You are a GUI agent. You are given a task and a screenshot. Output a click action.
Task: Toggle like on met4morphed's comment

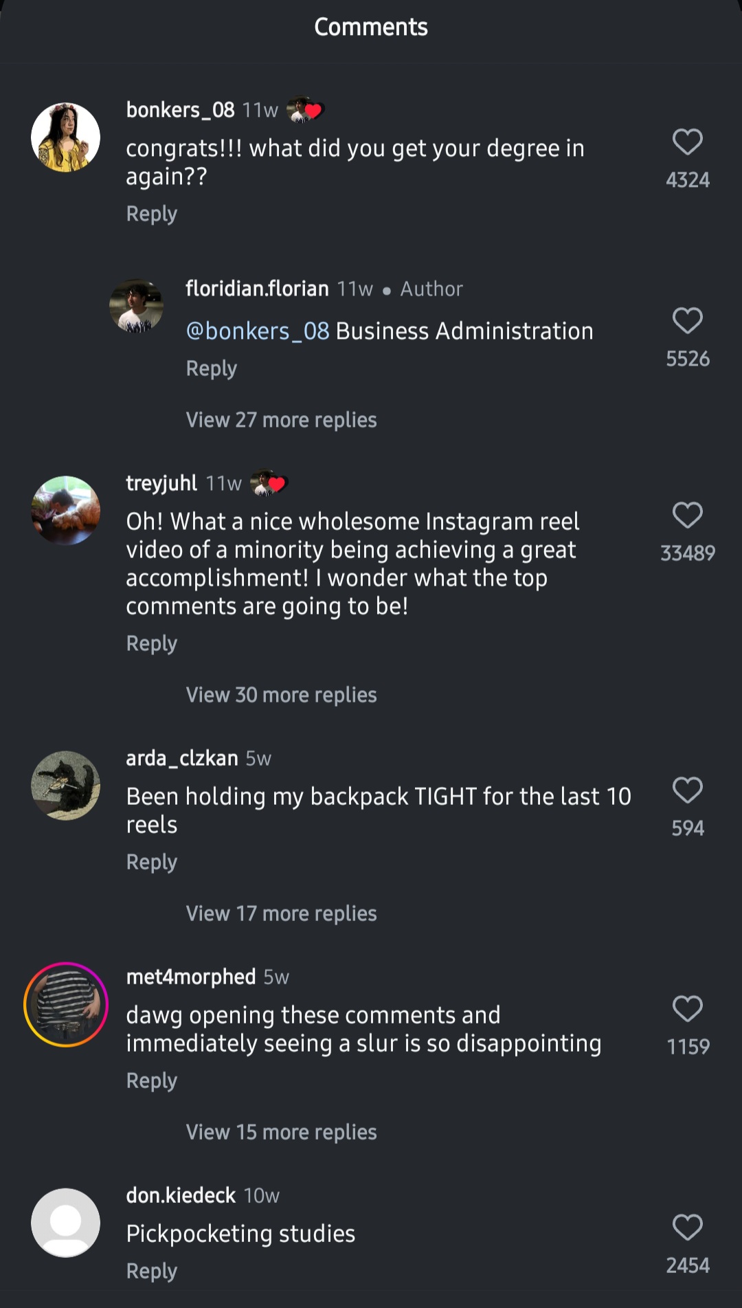[688, 1010]
